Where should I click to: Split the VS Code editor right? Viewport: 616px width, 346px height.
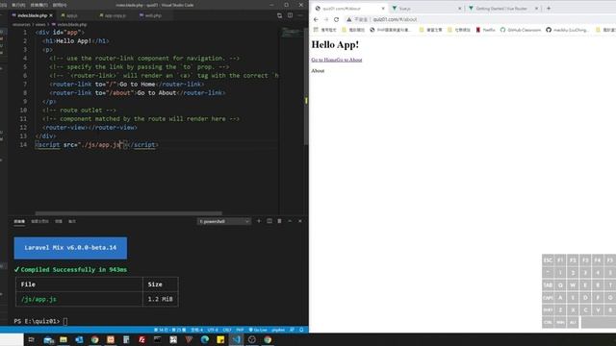(x=290, y=15)
